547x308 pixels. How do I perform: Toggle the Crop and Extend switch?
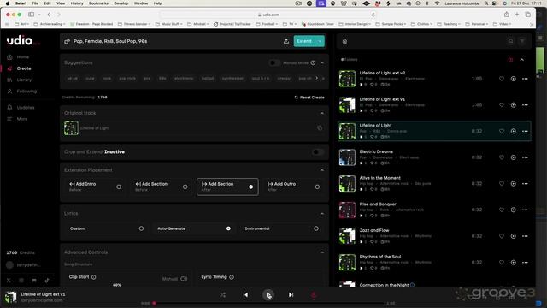click(317, 152)
